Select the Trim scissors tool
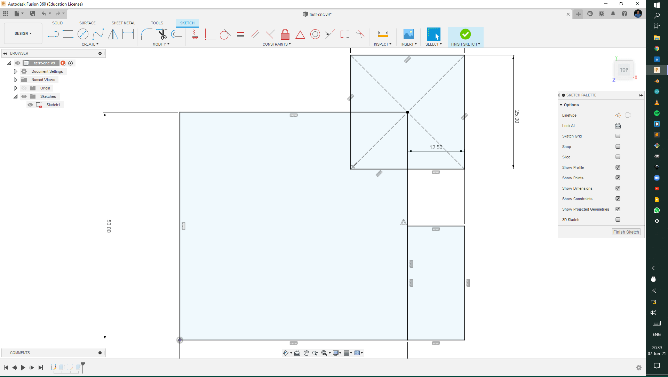The width and height of the screenshot is (668, 377). tap(162, 34)
